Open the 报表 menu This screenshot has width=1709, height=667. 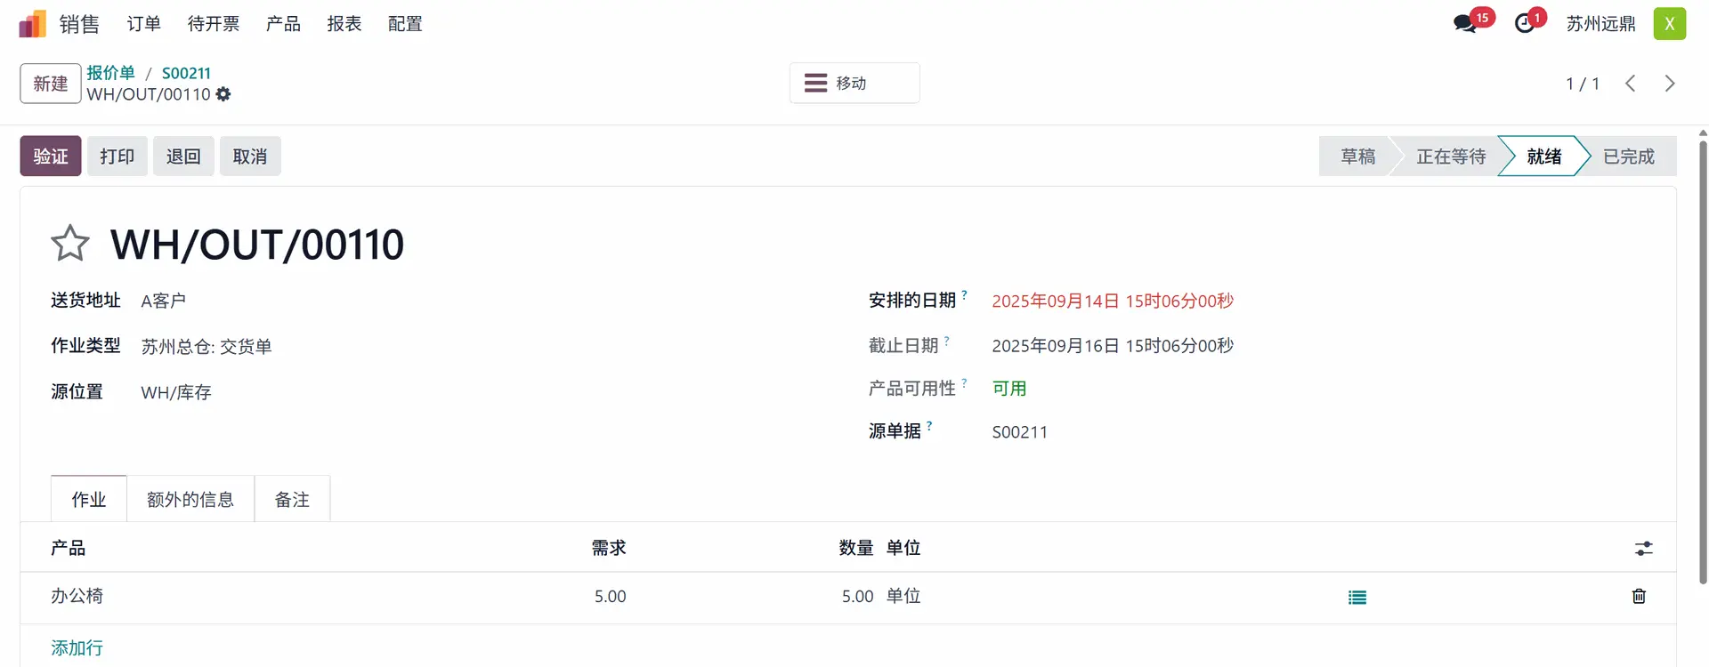[x=344, y=24]
